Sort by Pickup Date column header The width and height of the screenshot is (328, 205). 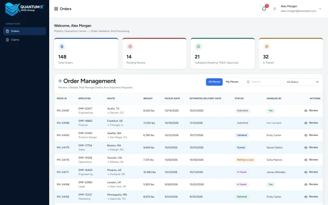coord(172,98)
